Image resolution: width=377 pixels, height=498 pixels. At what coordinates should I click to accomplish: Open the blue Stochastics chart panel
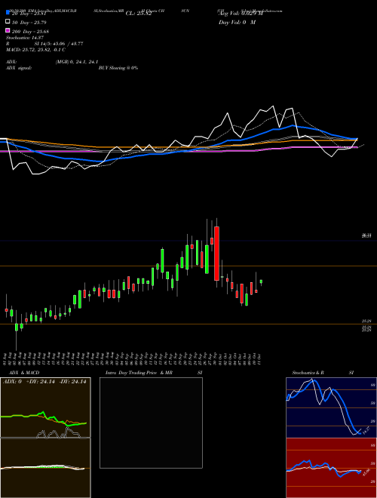331,407
